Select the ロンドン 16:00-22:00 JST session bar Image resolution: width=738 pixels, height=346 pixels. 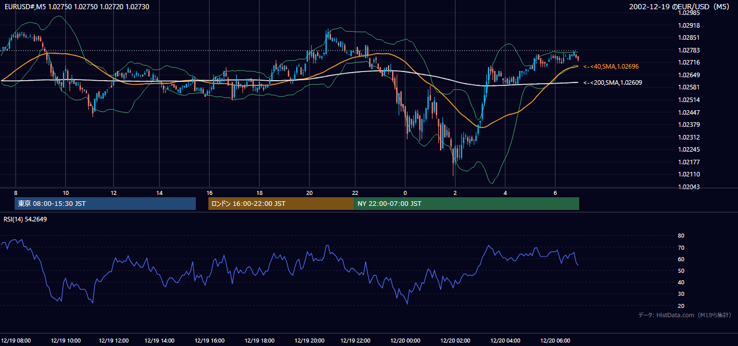click(281, 204)
